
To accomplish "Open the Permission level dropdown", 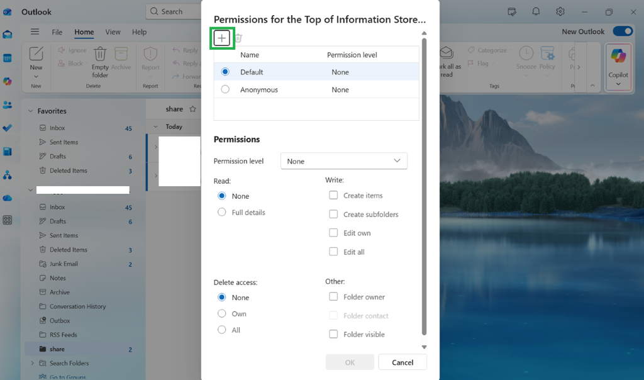I will [344, 161].
